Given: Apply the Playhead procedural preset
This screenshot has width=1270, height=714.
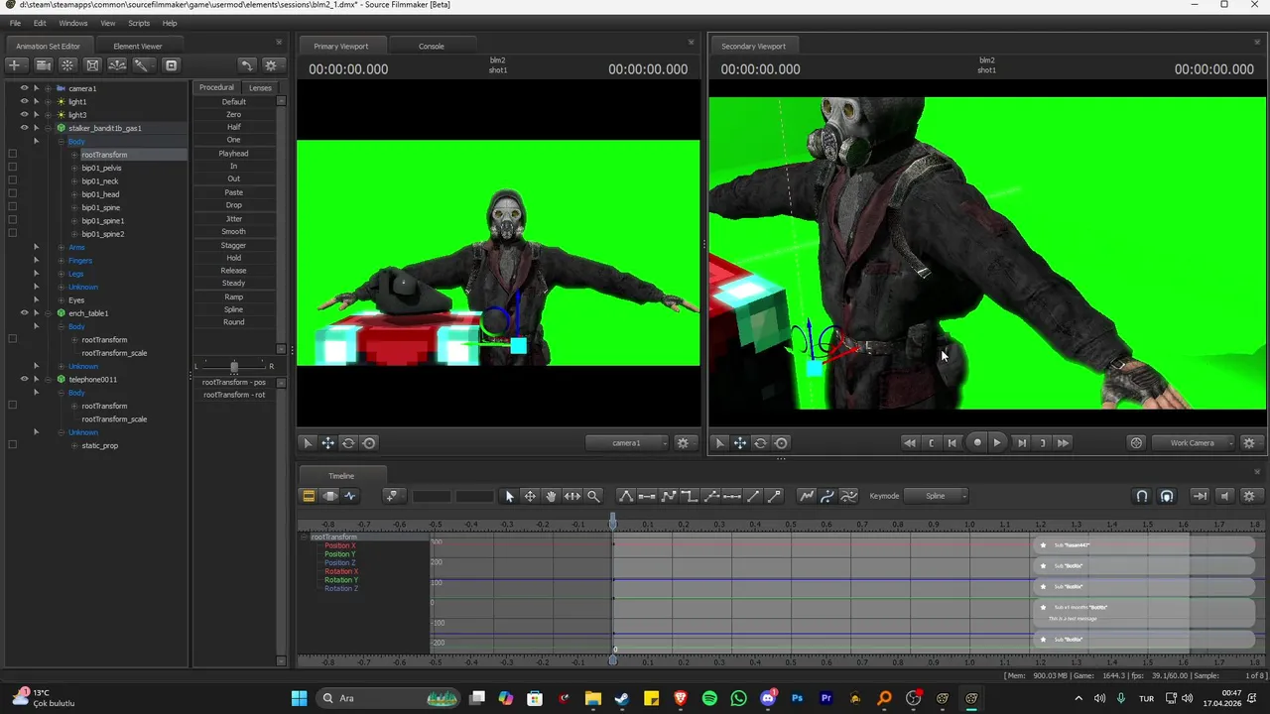Looking at the screenshot, I should tap(234, 154).
